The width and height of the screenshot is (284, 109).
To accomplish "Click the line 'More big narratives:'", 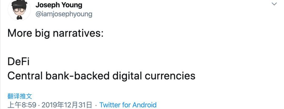I will click(x=55, y=34).
